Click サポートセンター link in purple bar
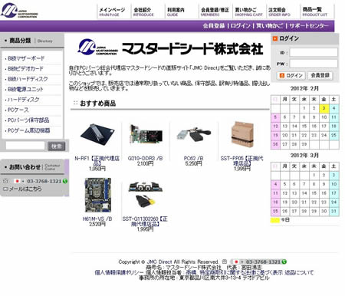This screenshot has height=296, width=345. coord(309,26)
